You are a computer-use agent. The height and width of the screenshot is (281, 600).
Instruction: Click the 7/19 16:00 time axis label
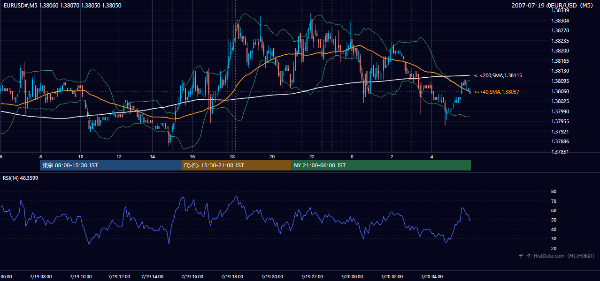pyautogui.click(x=192, y=277)
